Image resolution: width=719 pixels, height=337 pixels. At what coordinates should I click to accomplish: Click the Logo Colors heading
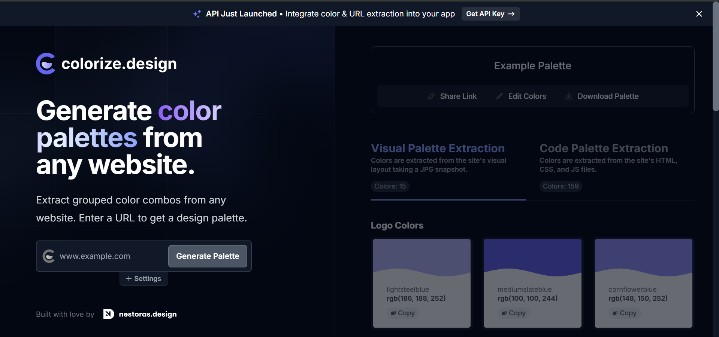point(397,226)
